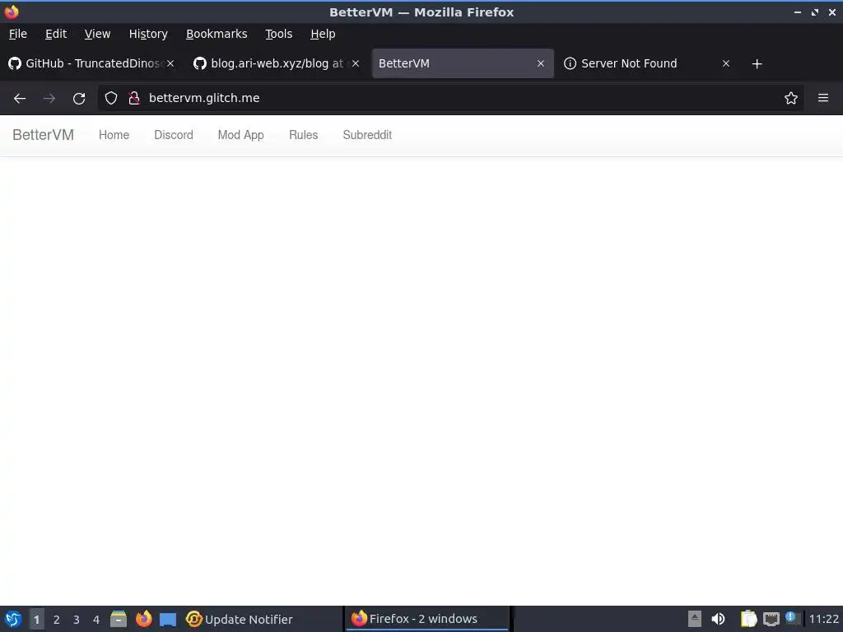Maximize the Firefox window

815,12
